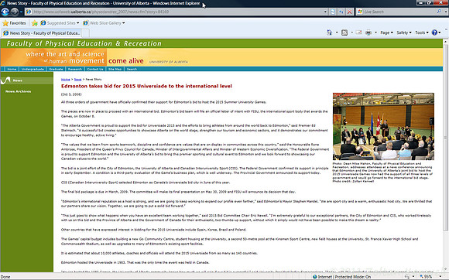
Task: Expand the Home button dropdown arrow
Action: click(337, 32)
